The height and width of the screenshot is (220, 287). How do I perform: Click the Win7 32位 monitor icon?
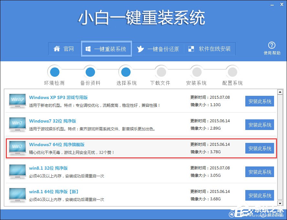coord(17,123)
